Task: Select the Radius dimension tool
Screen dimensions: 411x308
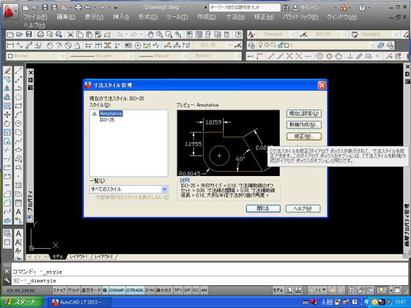Action: [50, 46]
